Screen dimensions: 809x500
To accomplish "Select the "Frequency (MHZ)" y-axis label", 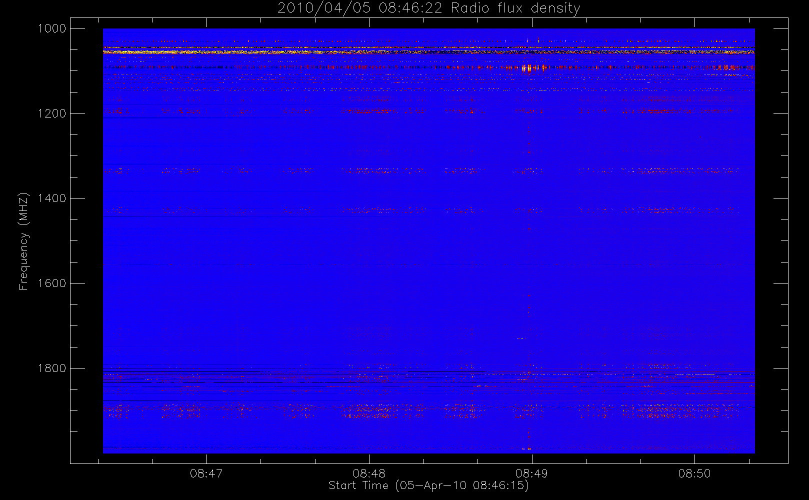I will tap(23, 241).
